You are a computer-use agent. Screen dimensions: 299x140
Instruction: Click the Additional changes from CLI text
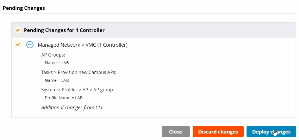coord(71,107)
